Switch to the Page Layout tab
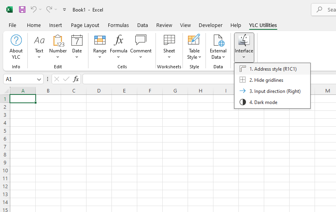 (x=85, y=25)
